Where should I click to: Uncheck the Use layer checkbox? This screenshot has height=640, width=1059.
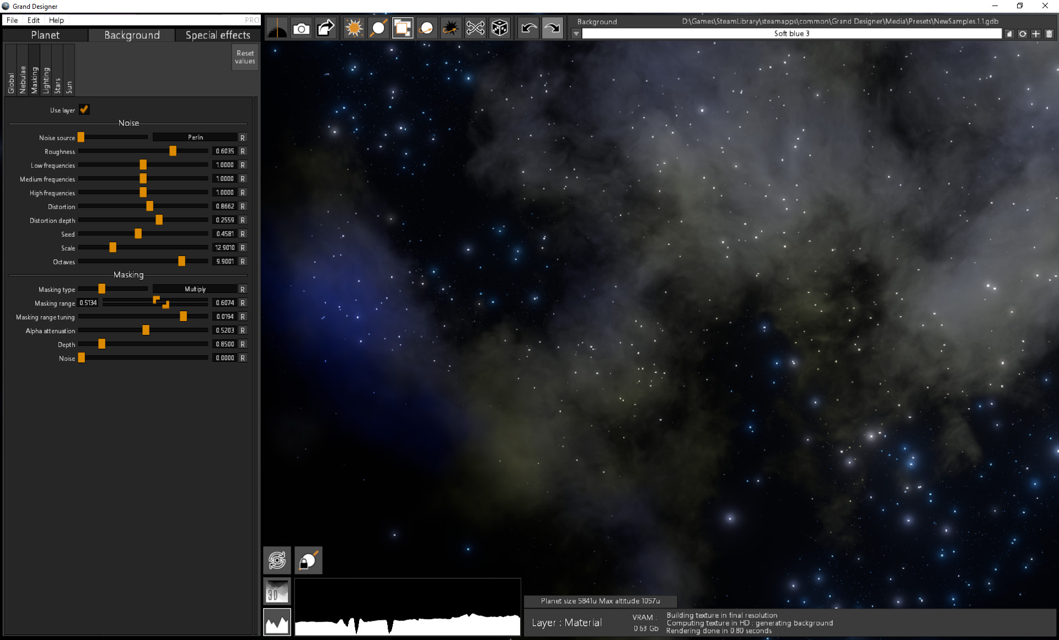(x=84, y=109)
